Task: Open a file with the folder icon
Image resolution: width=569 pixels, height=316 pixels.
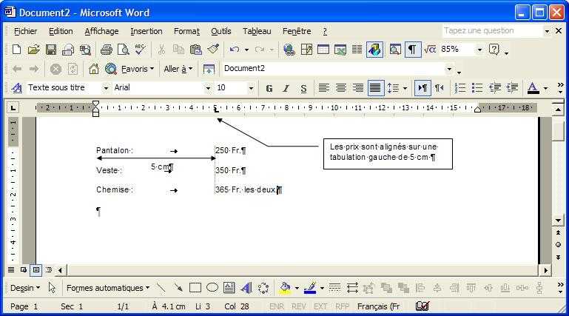Action: (x=33, y=50)
